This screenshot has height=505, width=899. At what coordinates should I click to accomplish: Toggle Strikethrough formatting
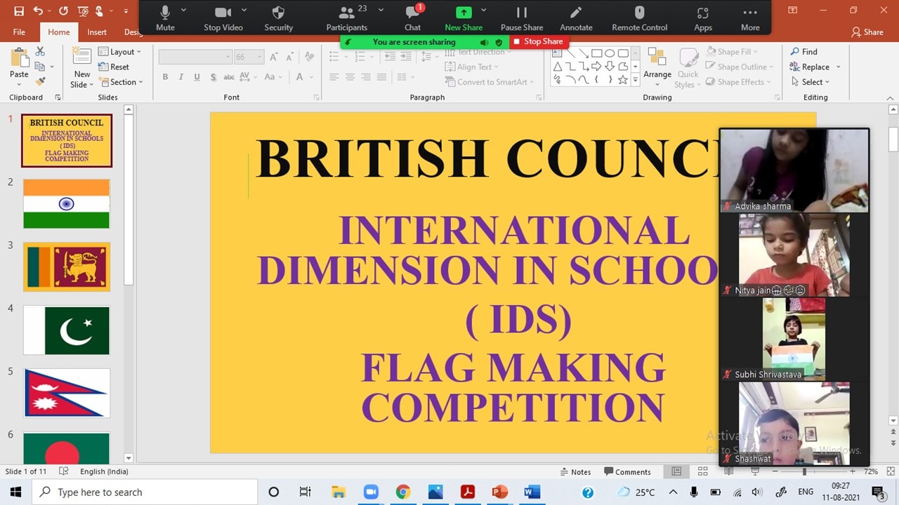click(229, 77)
